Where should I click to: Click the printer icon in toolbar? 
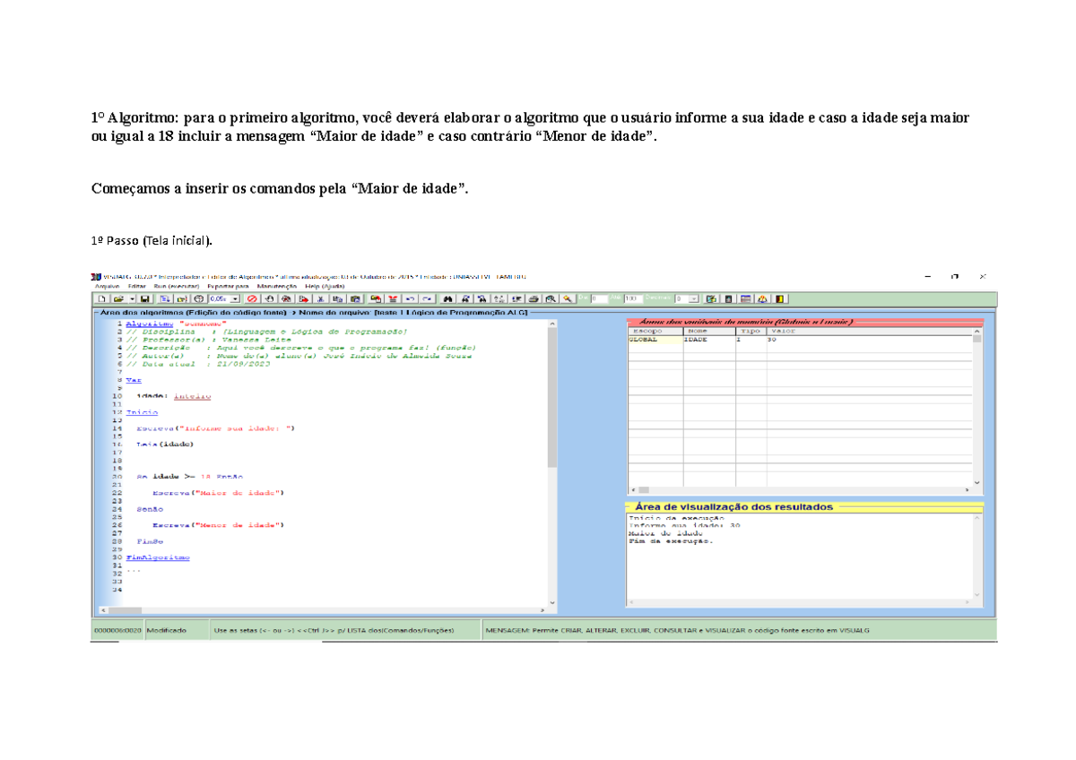point(534,298)
